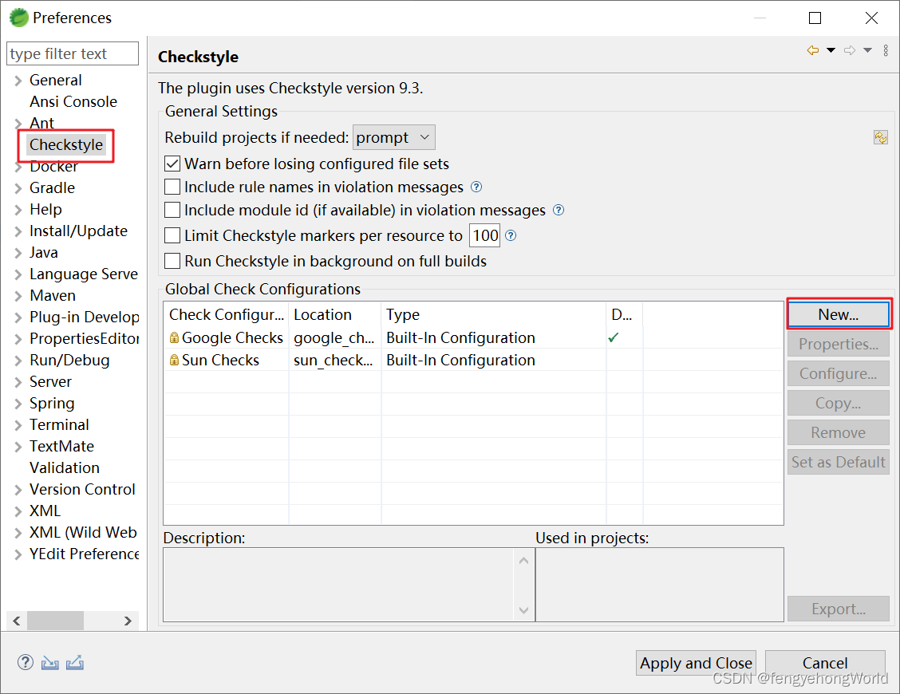Select Checkstyle in the preferences tree
Viewport: 900px width, 694px height.
tap(66, 144)
